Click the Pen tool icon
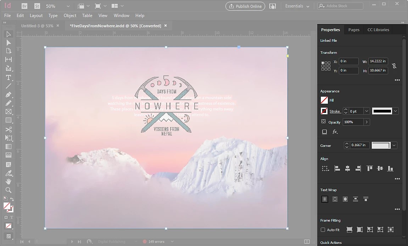The image size is (408, 246). [x=8, y=95]
